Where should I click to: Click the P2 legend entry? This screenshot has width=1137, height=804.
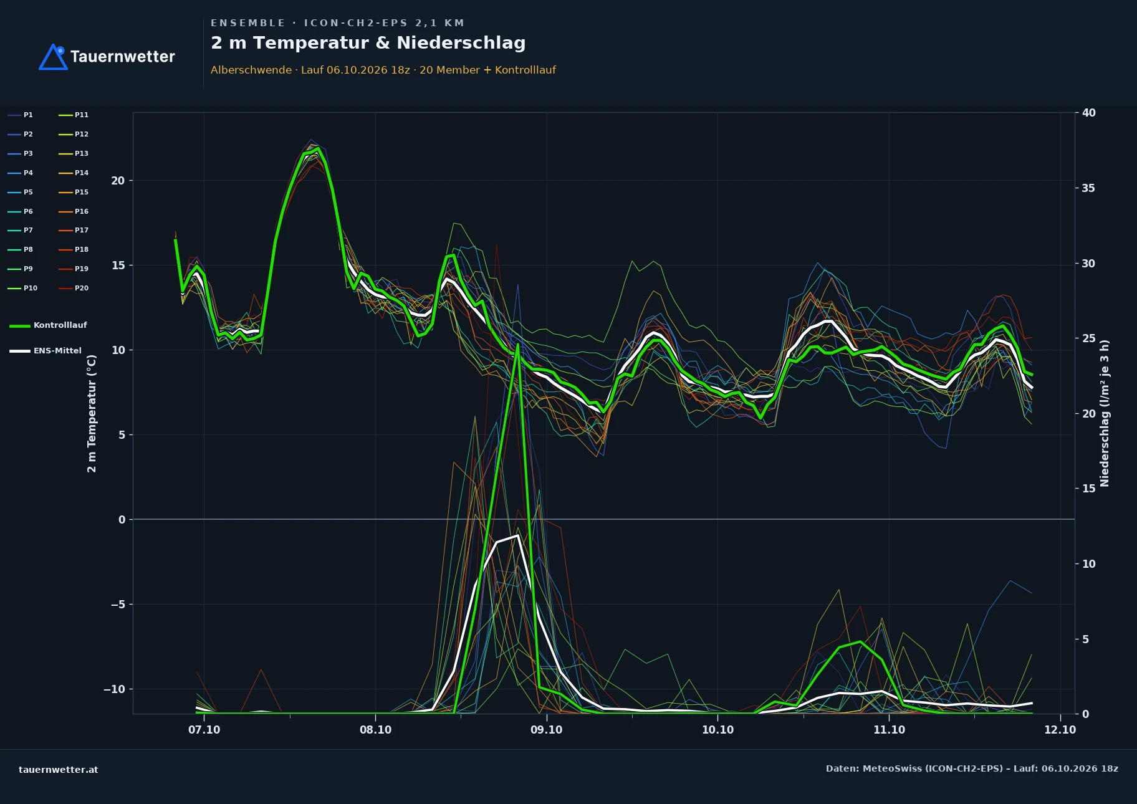pos(21,134)
